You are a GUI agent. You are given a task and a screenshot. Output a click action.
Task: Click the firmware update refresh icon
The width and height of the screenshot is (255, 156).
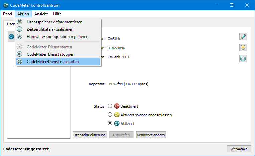click(x=243, y=59)
